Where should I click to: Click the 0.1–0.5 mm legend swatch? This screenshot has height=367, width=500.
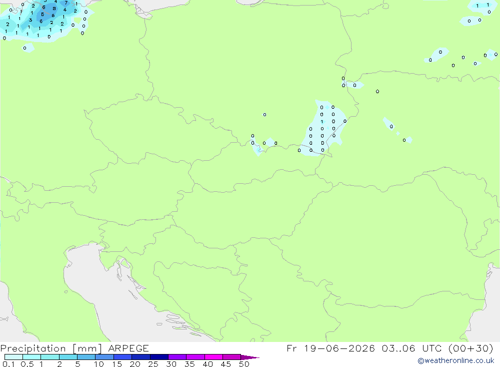pos(13,357)
